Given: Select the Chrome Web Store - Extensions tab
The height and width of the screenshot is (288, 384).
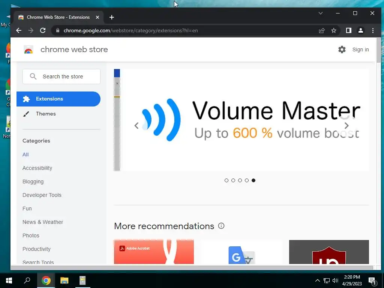Looking at the screenshot, I should tap(59, 17).
